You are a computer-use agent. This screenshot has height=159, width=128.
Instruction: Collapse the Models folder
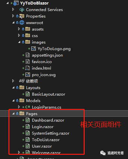click(x=13, y=101)
